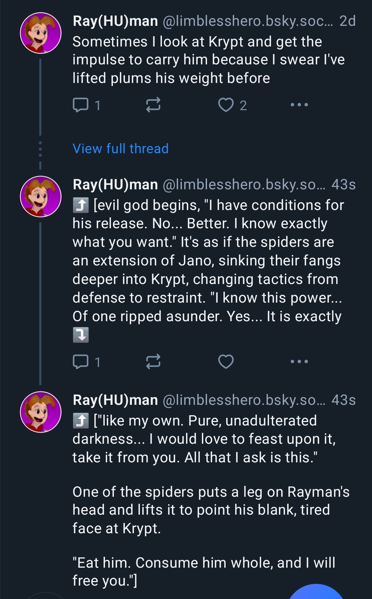This screenshot has height=599, width=372.
Task: Expand the thread's three-dot continuation indicator
Action: pyautogui.click(x=40, y=149)
